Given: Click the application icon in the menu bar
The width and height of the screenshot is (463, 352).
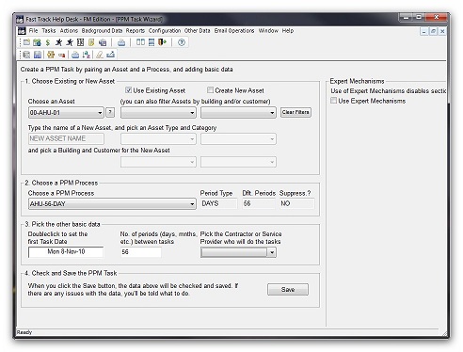Looking at the screenshot, I should click(x=22, y=31).
